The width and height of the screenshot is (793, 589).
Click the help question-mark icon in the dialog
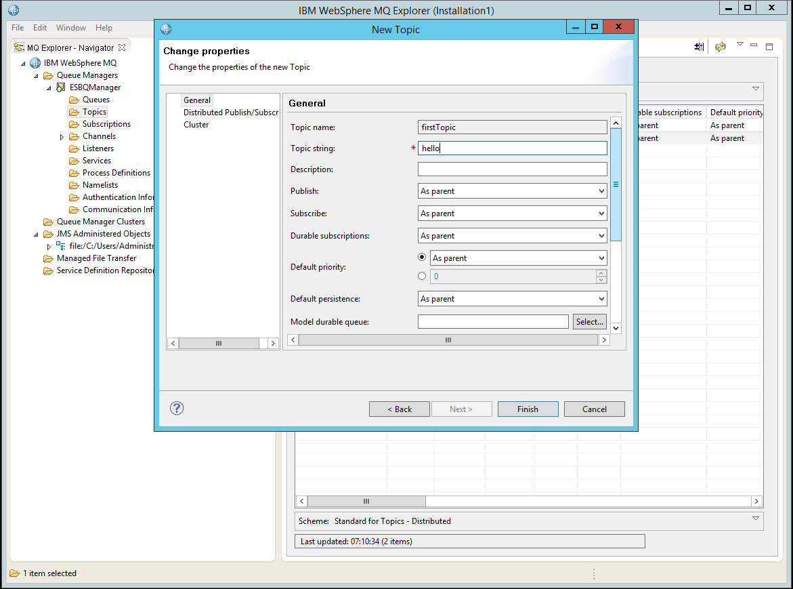point(177,409)
